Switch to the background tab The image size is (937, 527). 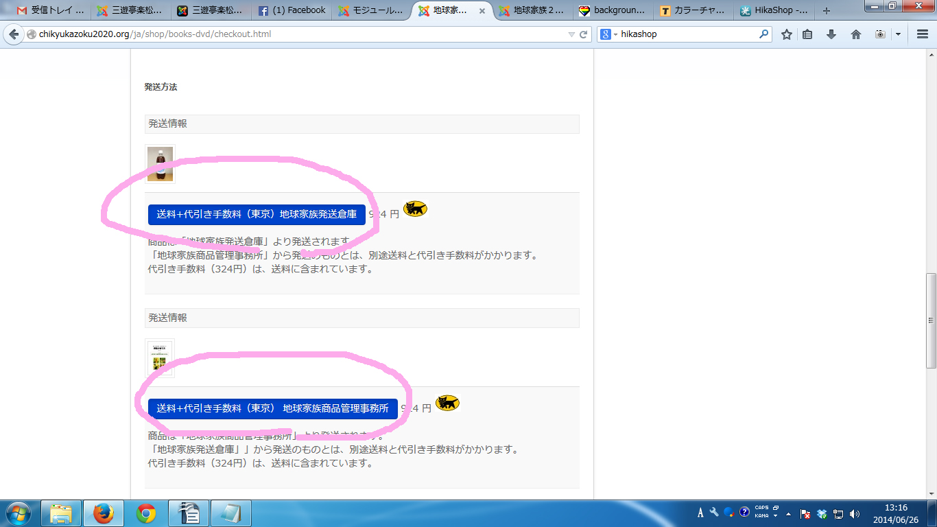614,10
